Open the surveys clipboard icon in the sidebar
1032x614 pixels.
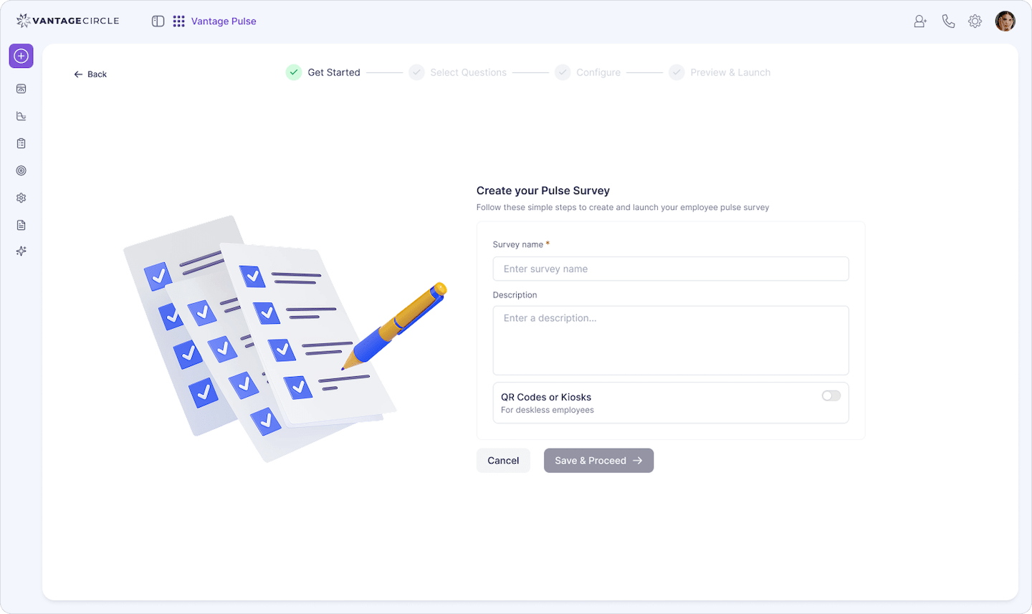point(21,143)
